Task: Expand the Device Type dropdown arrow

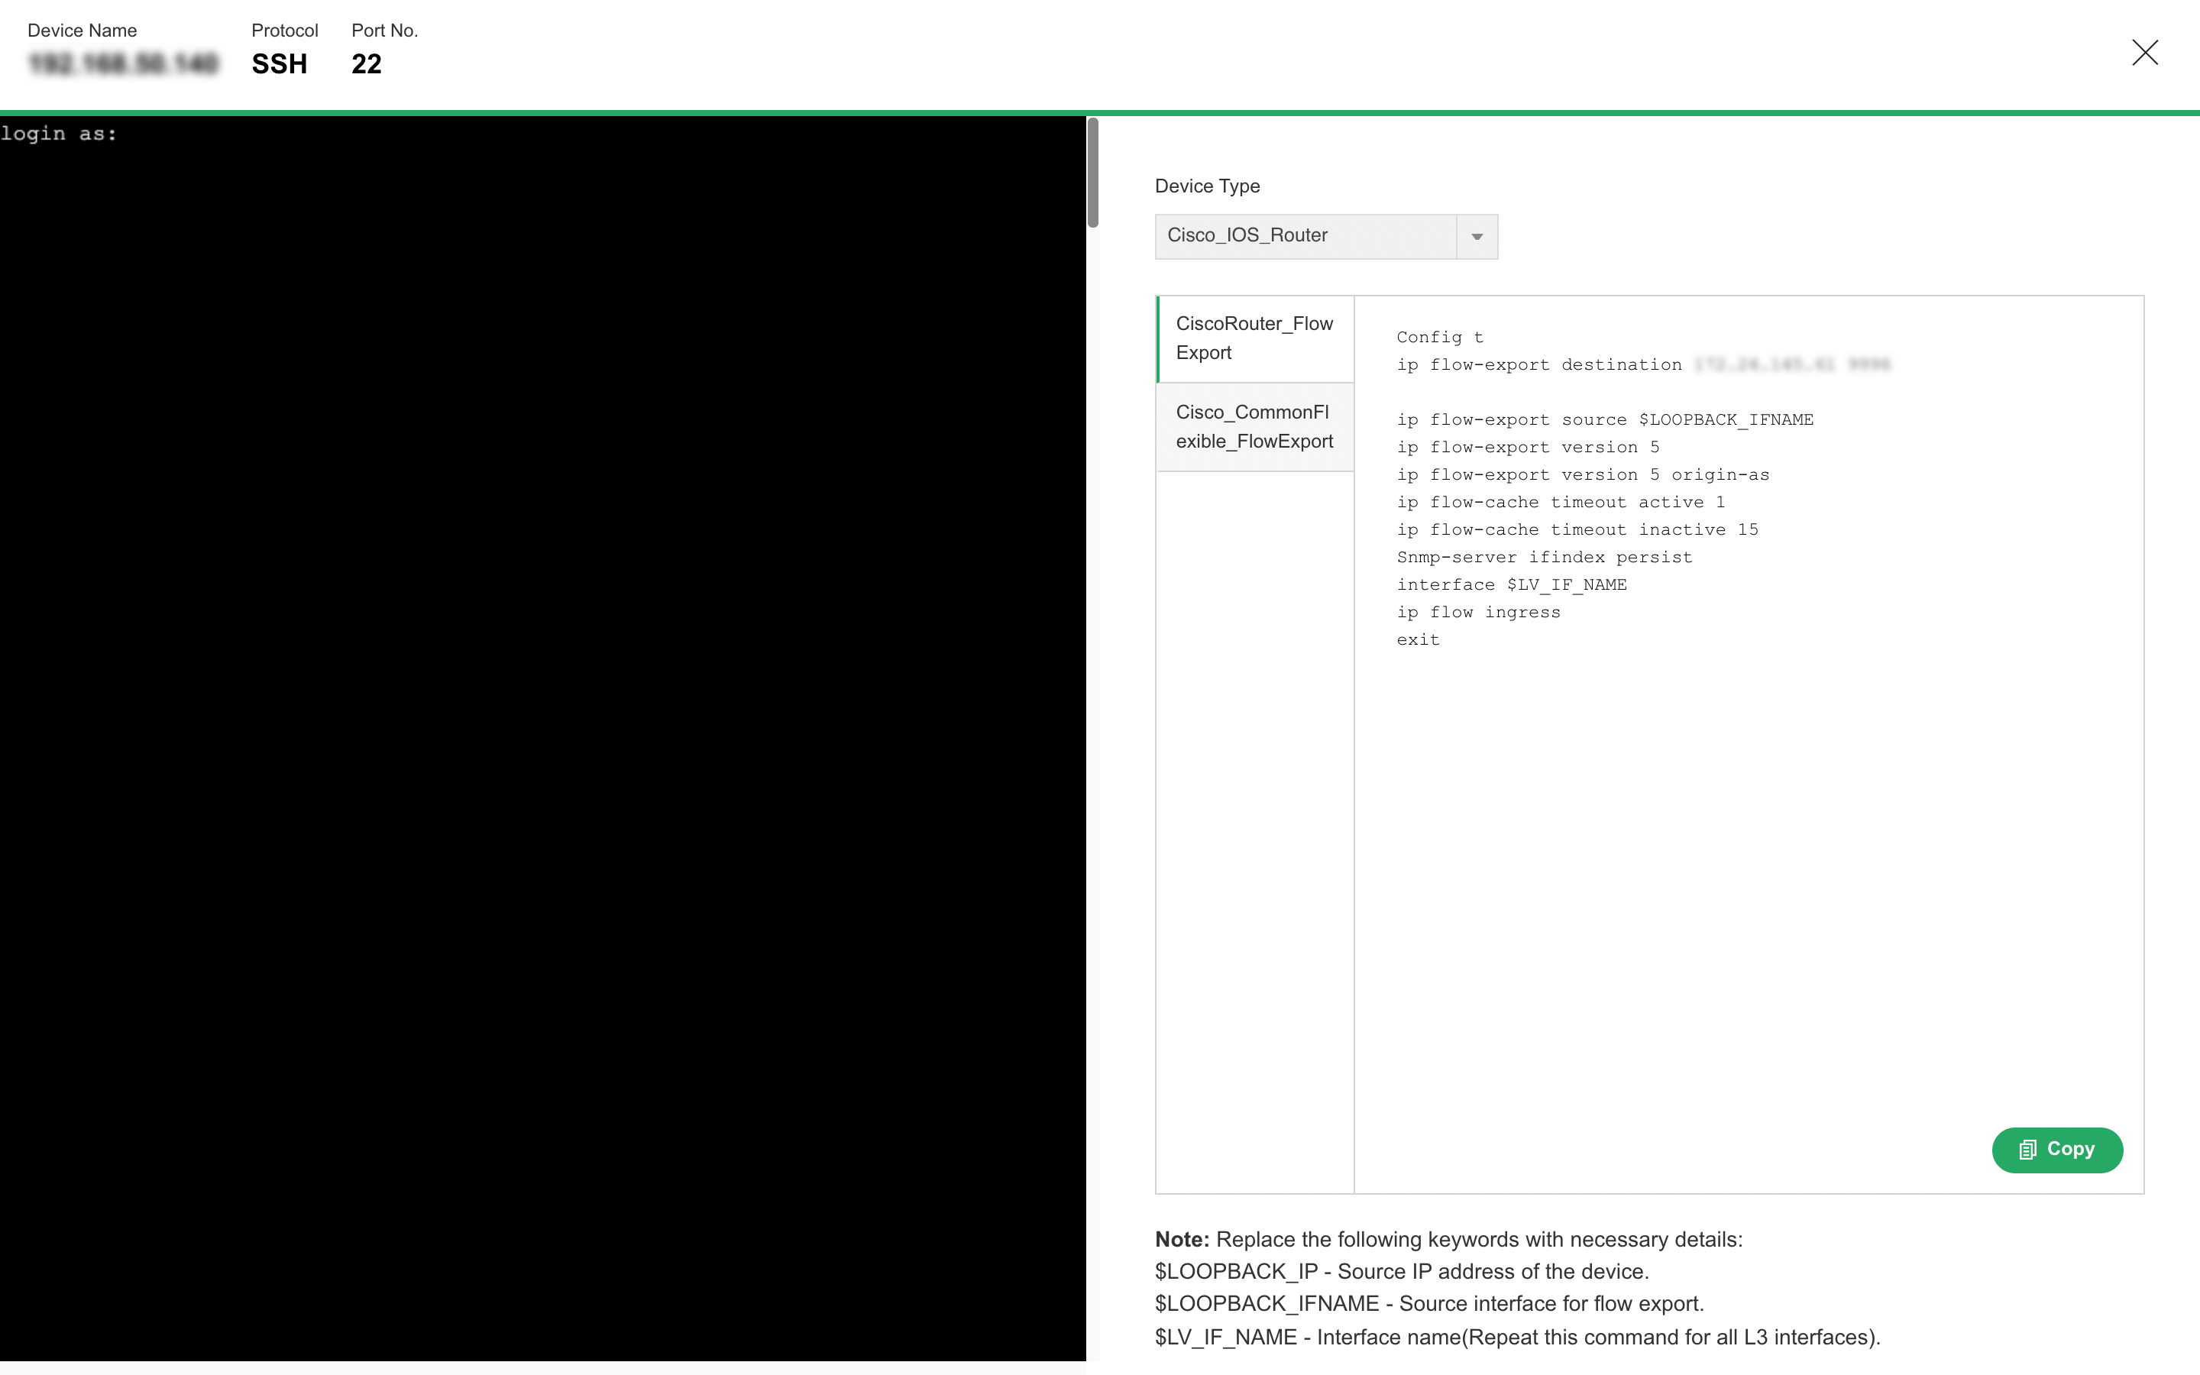Action: click(x=1477, y=237)
